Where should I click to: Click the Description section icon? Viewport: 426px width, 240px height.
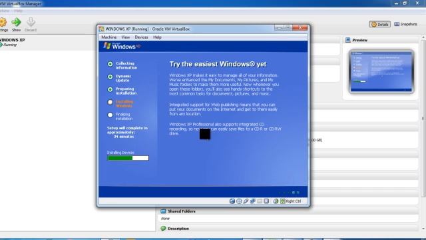(x=163, y=229)
